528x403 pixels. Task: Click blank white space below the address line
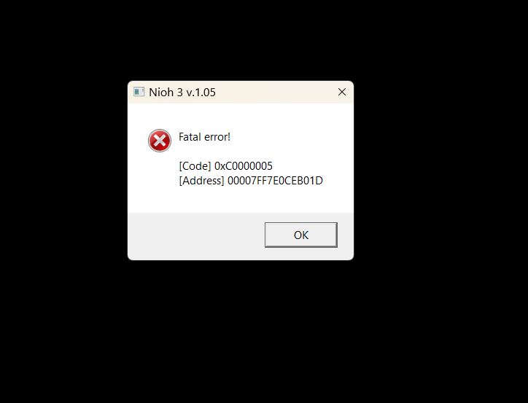point(241,200)
